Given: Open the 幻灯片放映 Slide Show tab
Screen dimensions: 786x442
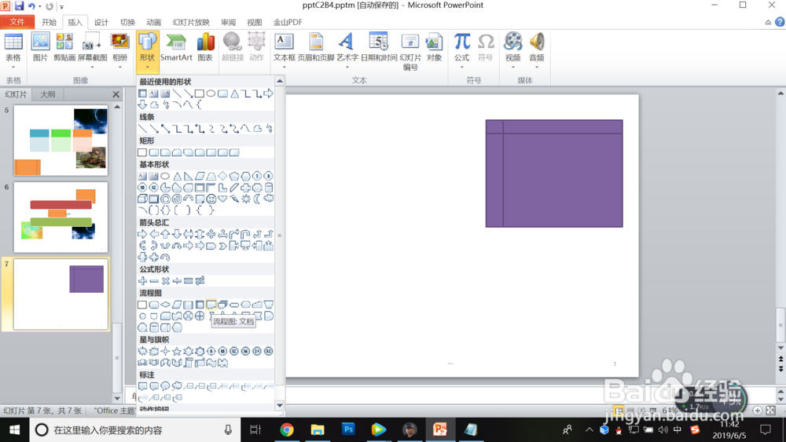Looking at the screenshot, I should [x=191, y=22].
